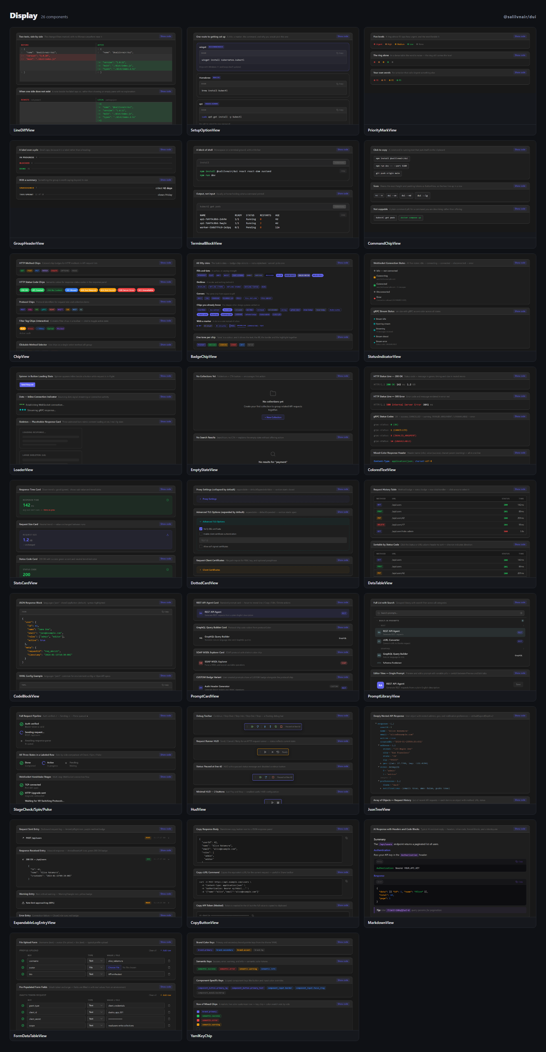The image size is (546, 1052).
Task: Toggle the enabled check on client_id row
Action: click(x=23, y=1012)
